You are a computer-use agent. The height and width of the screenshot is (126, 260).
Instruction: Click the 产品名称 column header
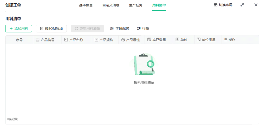point(77,40)
